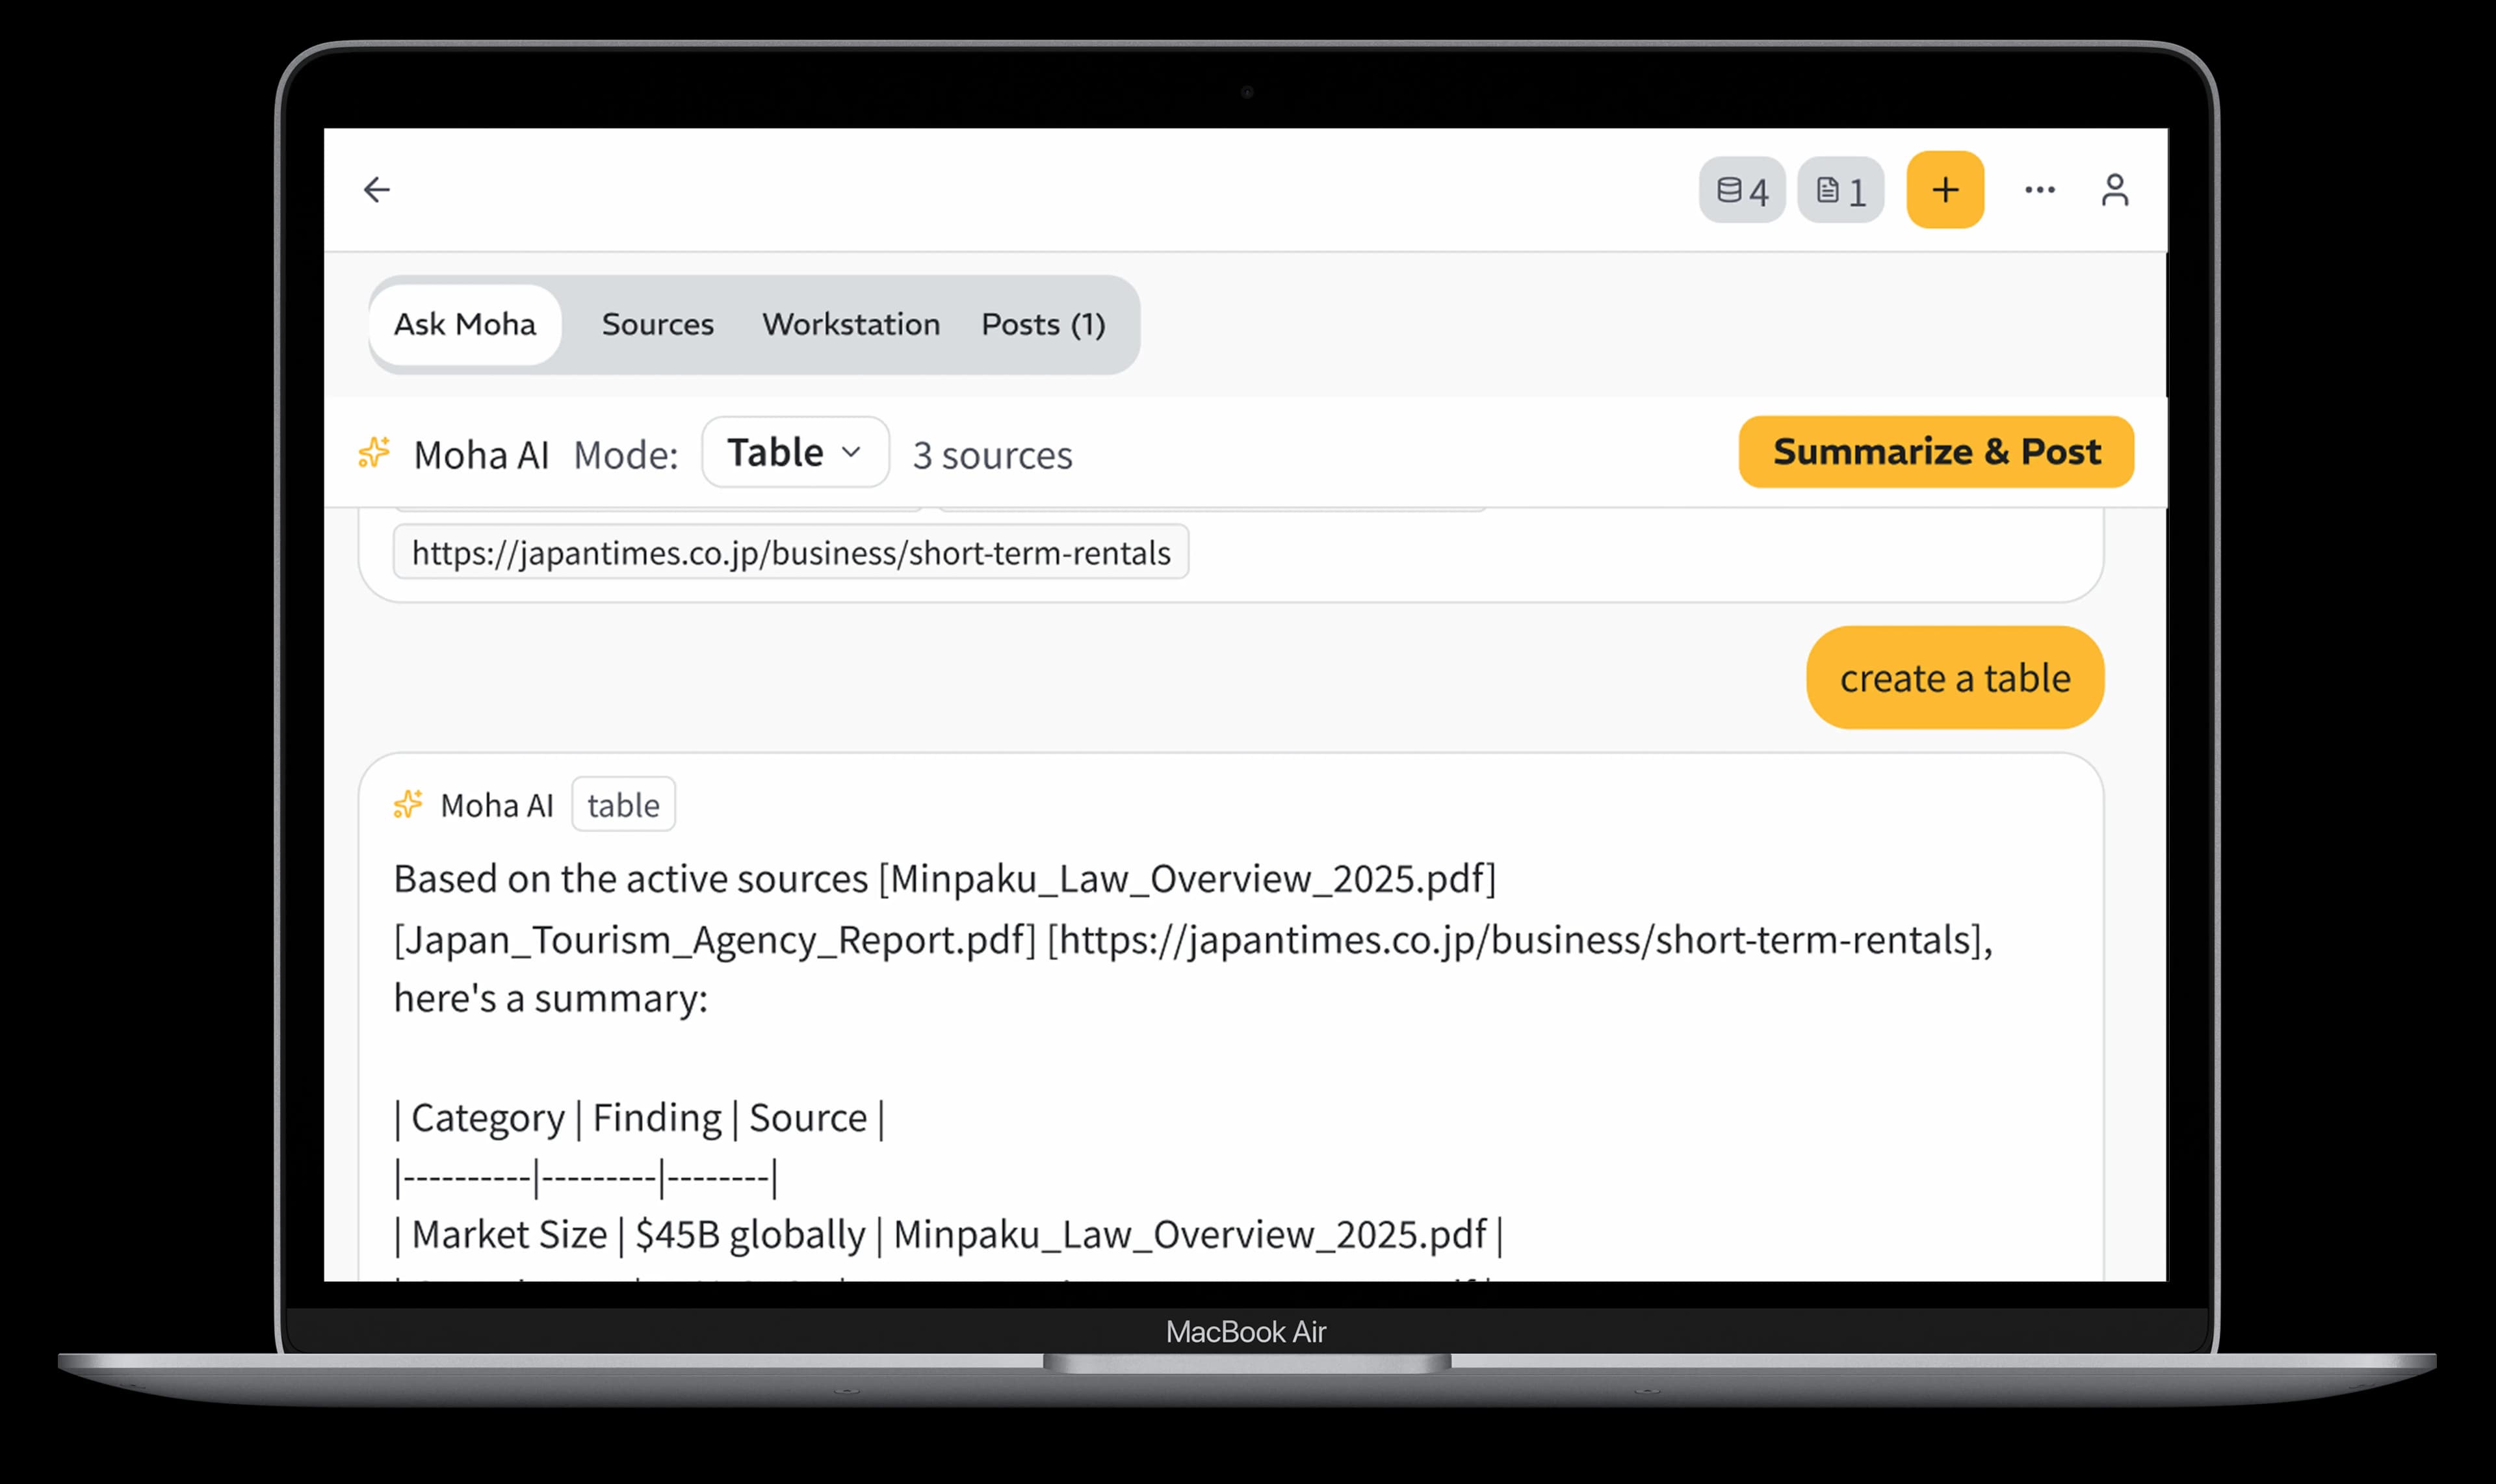Click the japantimes short-term-rentals URL chip

tap(790, 552)
